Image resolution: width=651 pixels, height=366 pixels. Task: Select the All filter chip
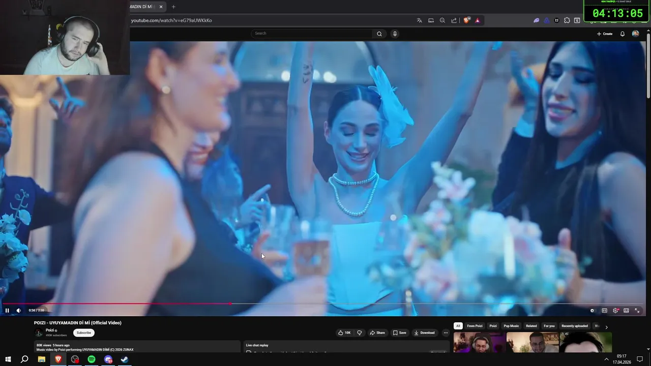(458, 326)
